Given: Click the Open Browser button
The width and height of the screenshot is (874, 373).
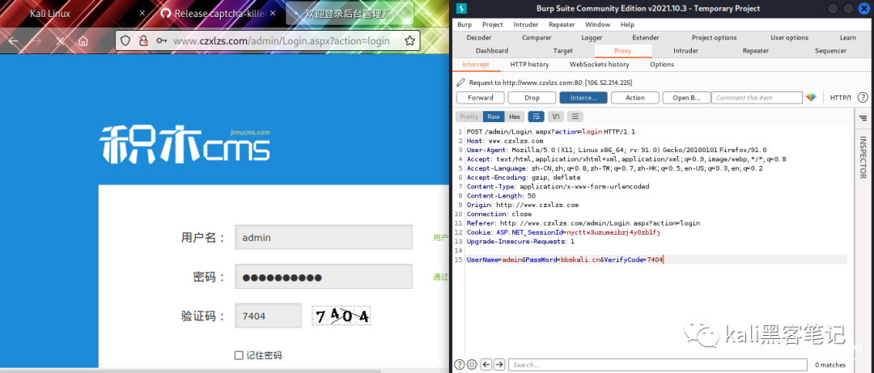Looking at the screenshot, I should pos(686,98).
